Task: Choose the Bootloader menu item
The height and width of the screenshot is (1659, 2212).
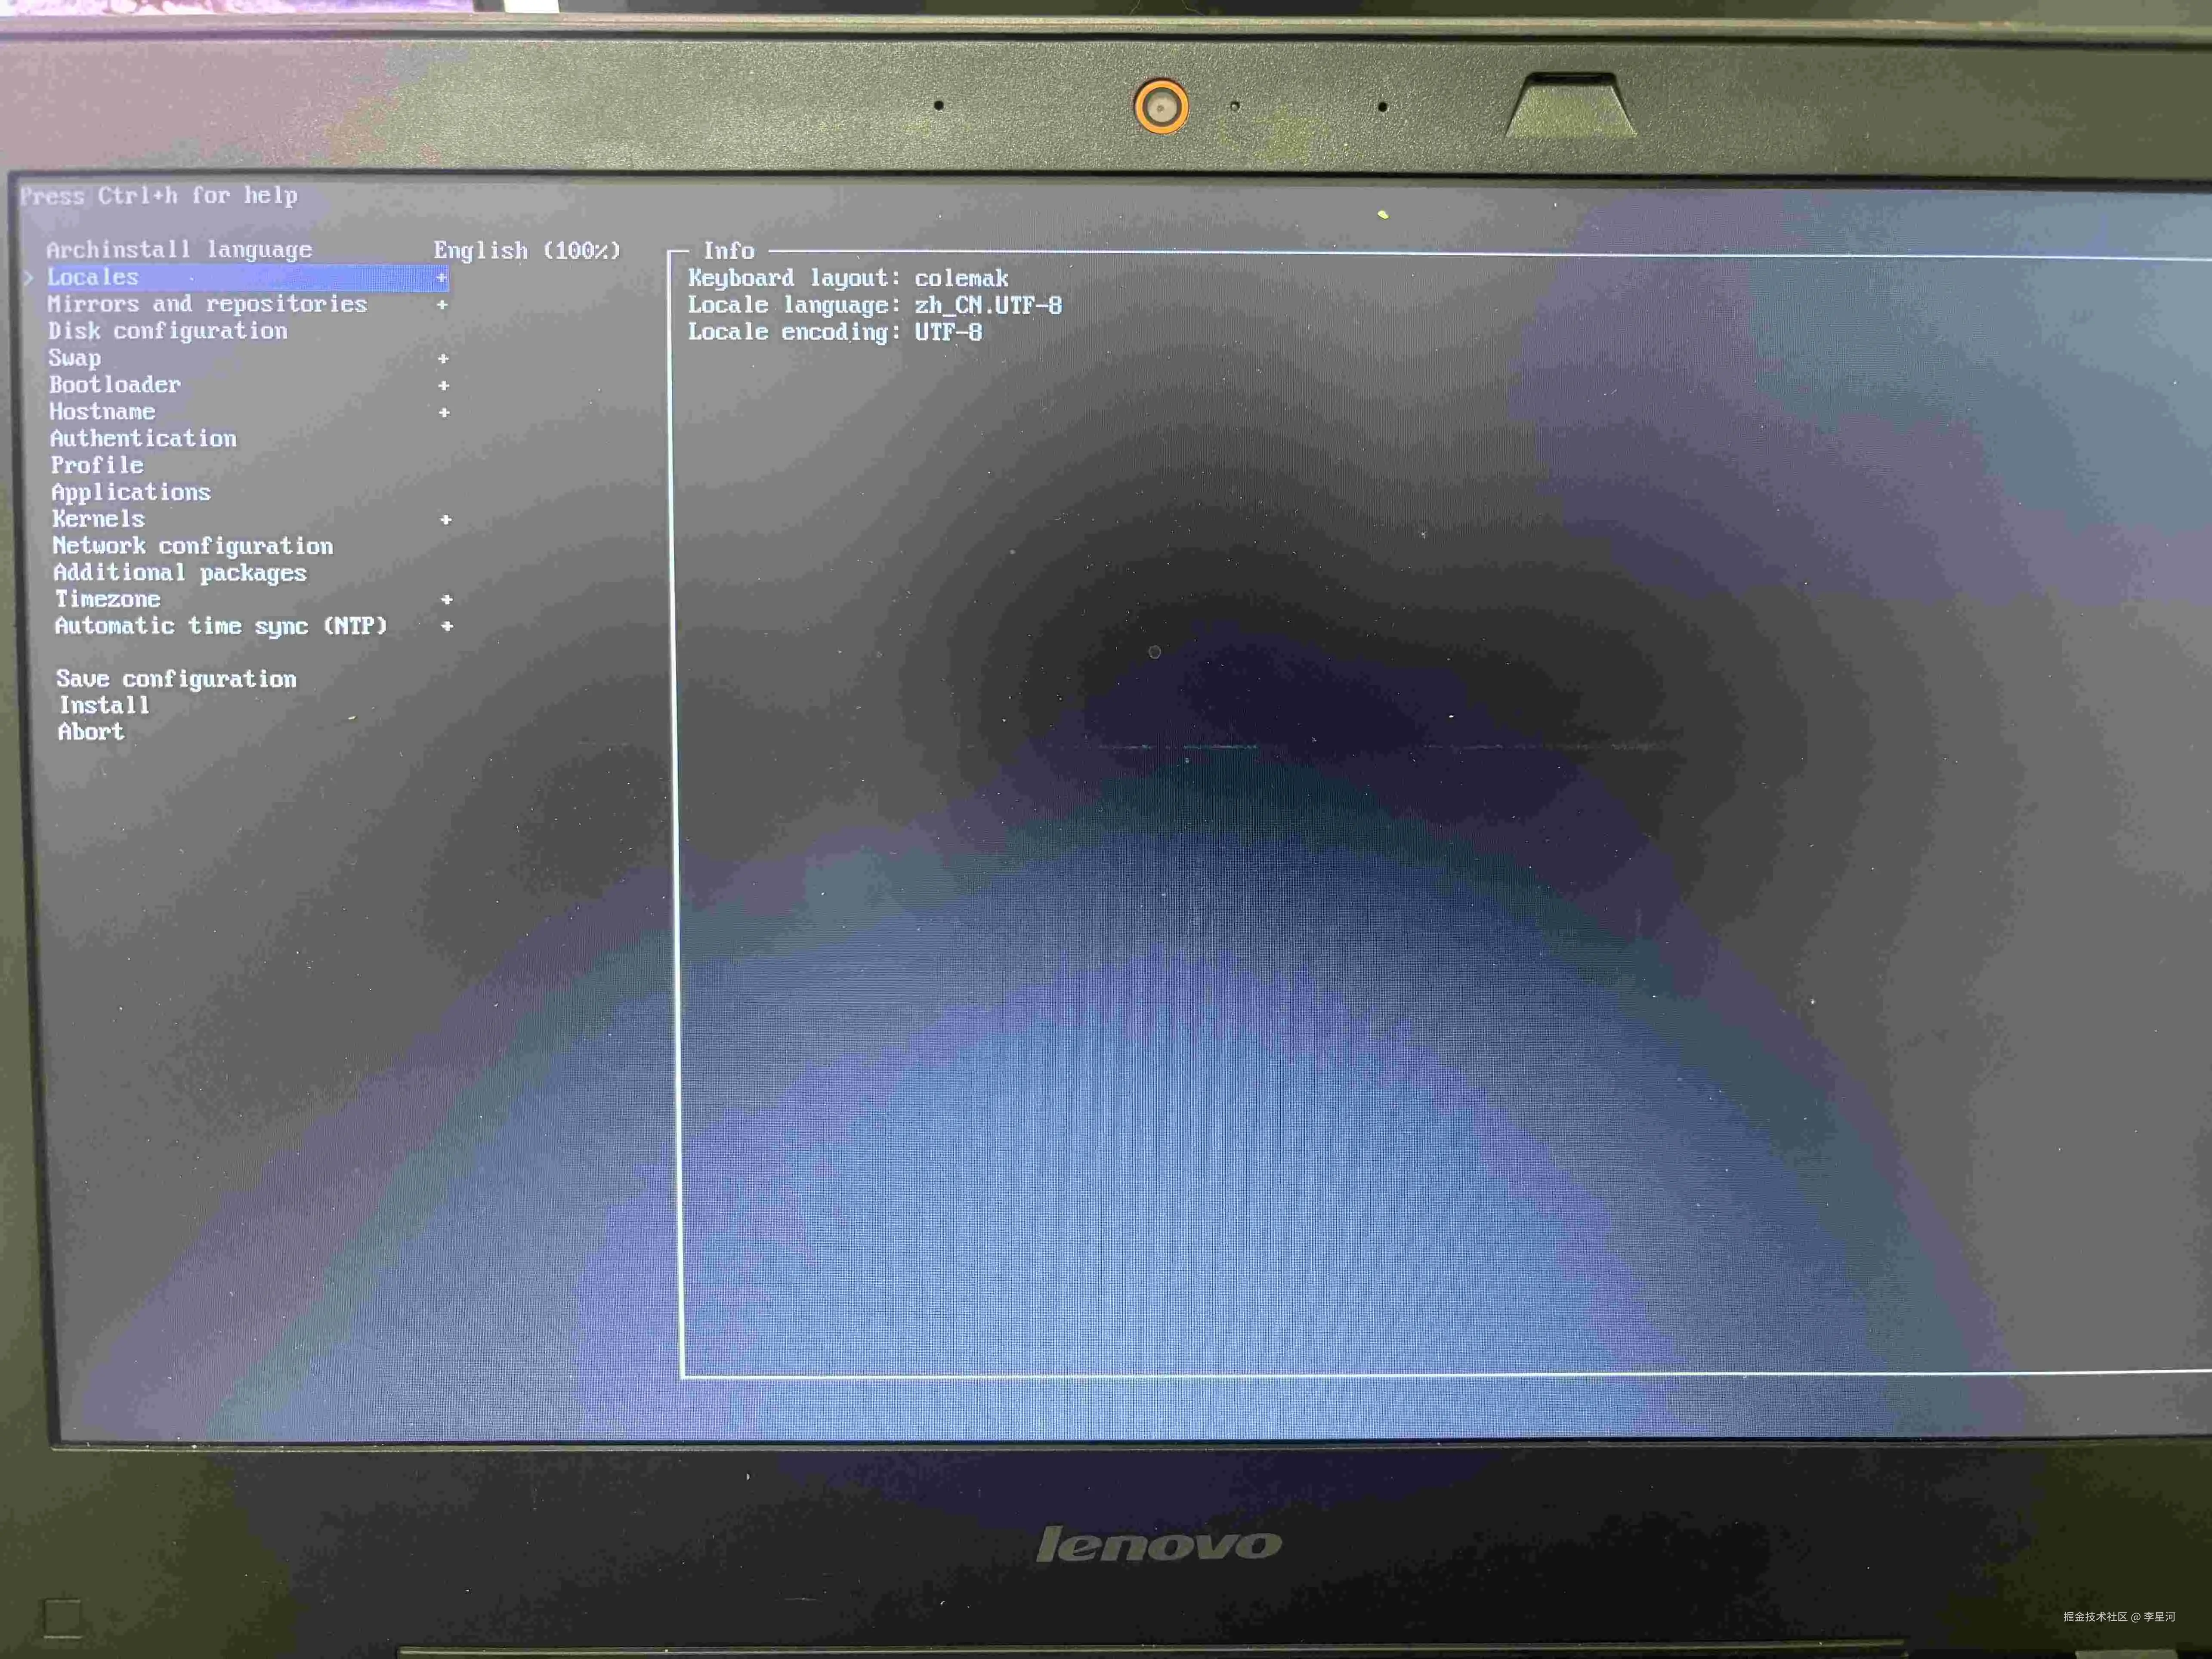Action: click(x=115, y=385)
